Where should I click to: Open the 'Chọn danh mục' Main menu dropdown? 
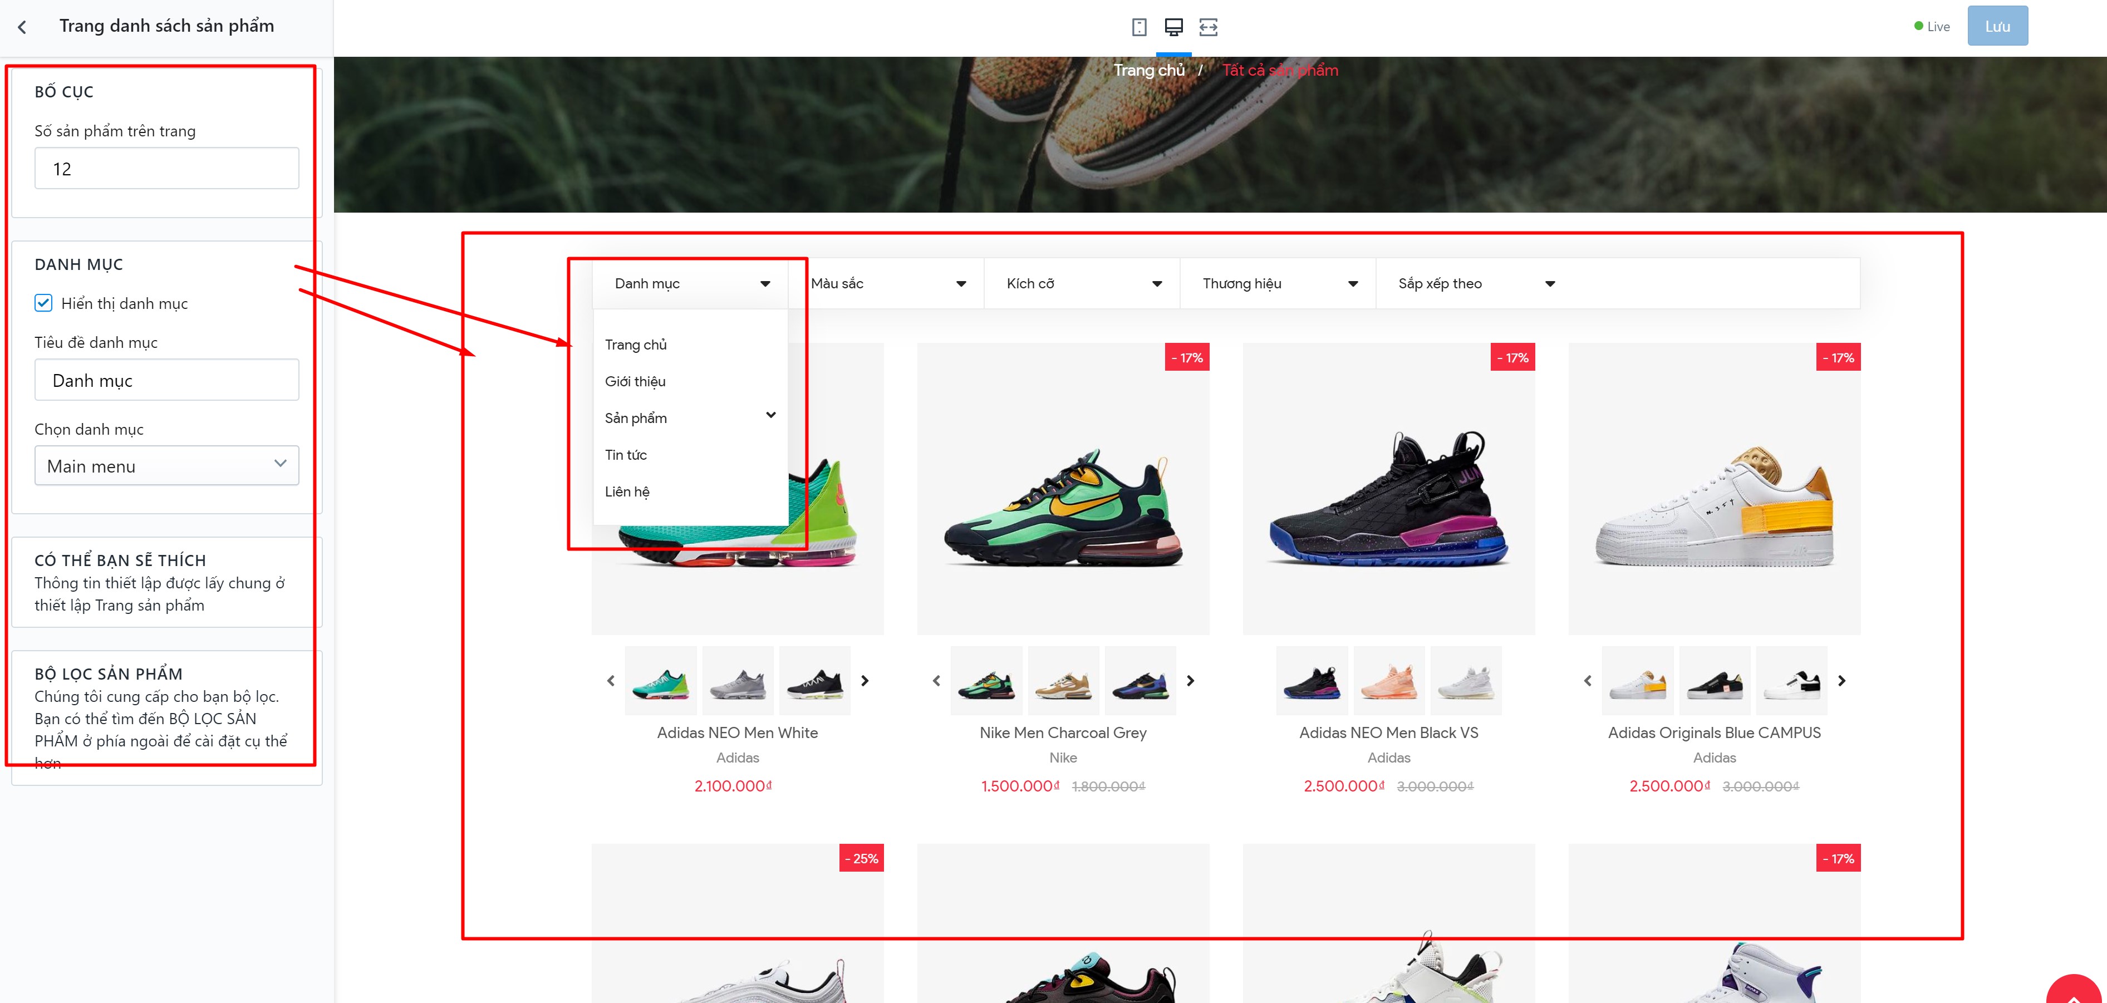pos(167,465)
